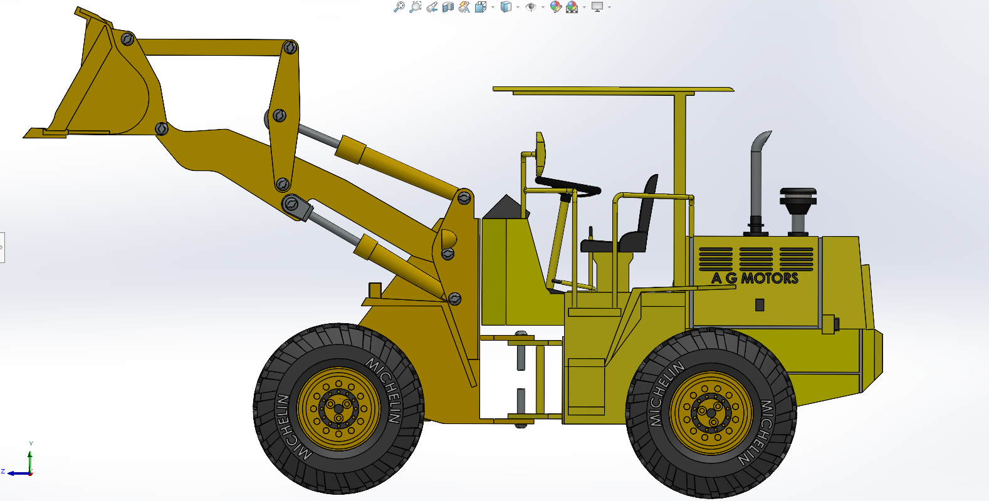
Task: Toggle the Hide/Show Items eye icon
Action: [531, 7]
